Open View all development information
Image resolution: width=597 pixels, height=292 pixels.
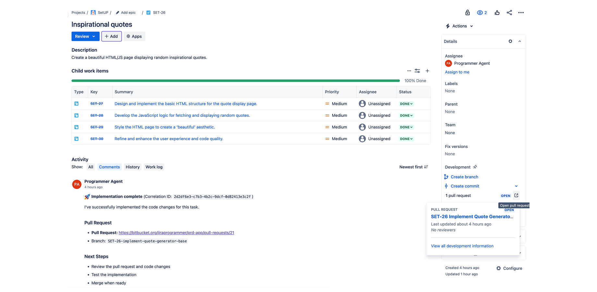(462, 246)
